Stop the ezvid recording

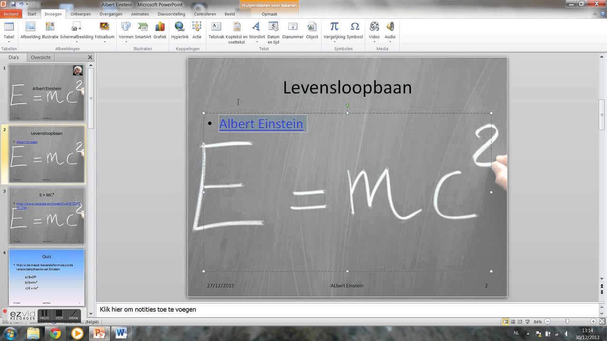coord(59,315)
